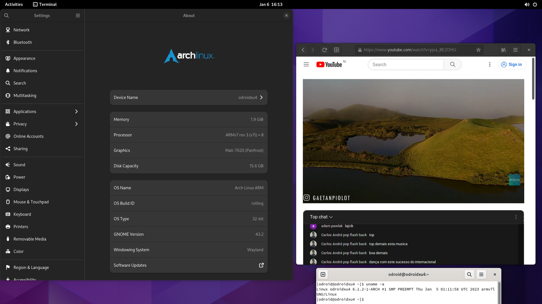
Task: Click the browser back button
Action: (303, 50)
